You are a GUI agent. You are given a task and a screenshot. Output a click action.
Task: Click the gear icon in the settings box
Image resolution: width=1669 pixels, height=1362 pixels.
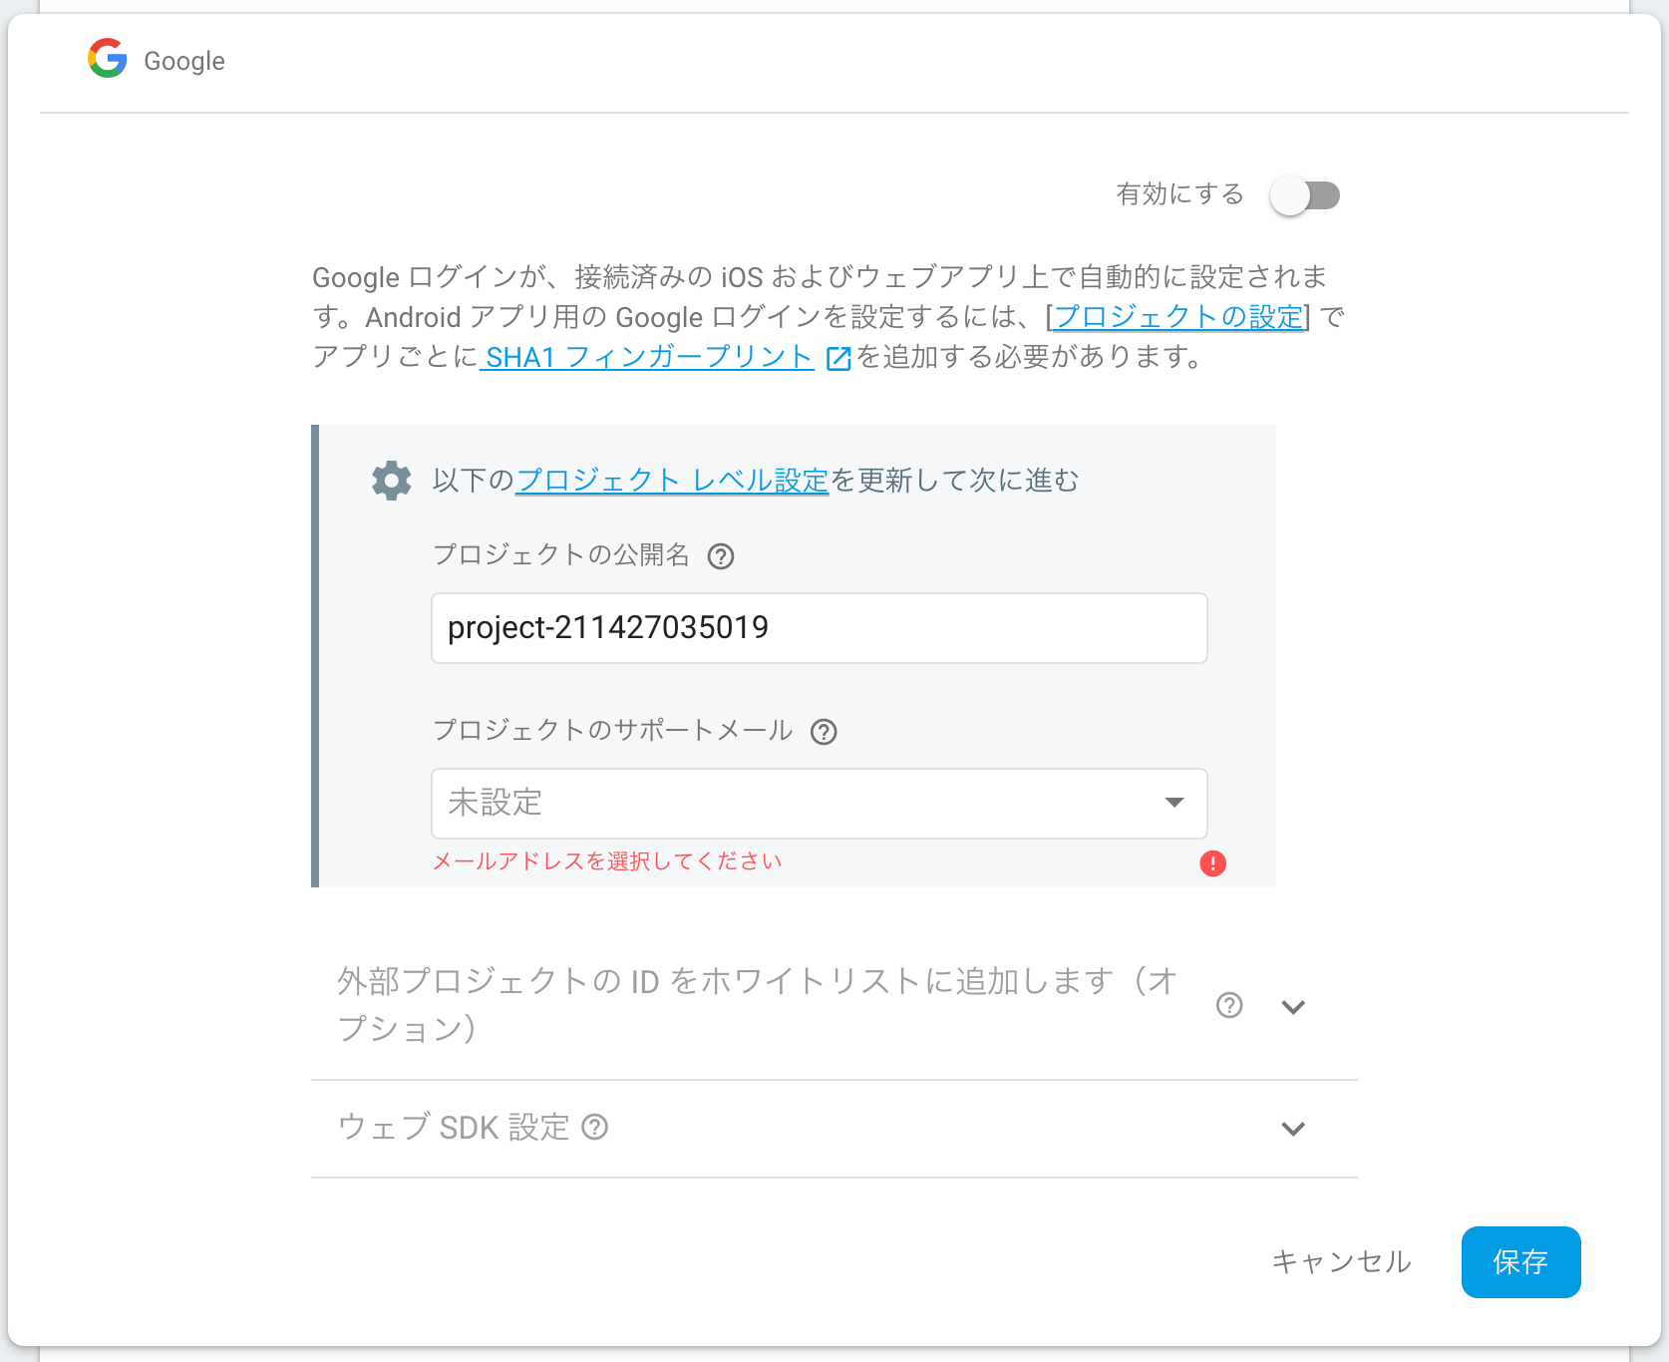392,481
